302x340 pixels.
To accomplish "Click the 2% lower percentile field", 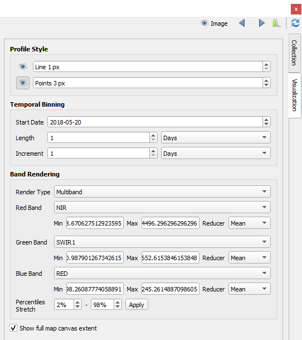I will point(64,305).
